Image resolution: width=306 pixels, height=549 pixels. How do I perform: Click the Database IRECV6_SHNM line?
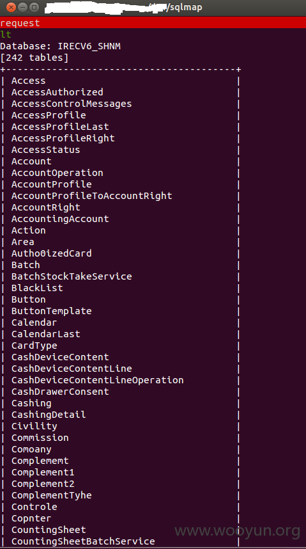click(x=60, y=46)
